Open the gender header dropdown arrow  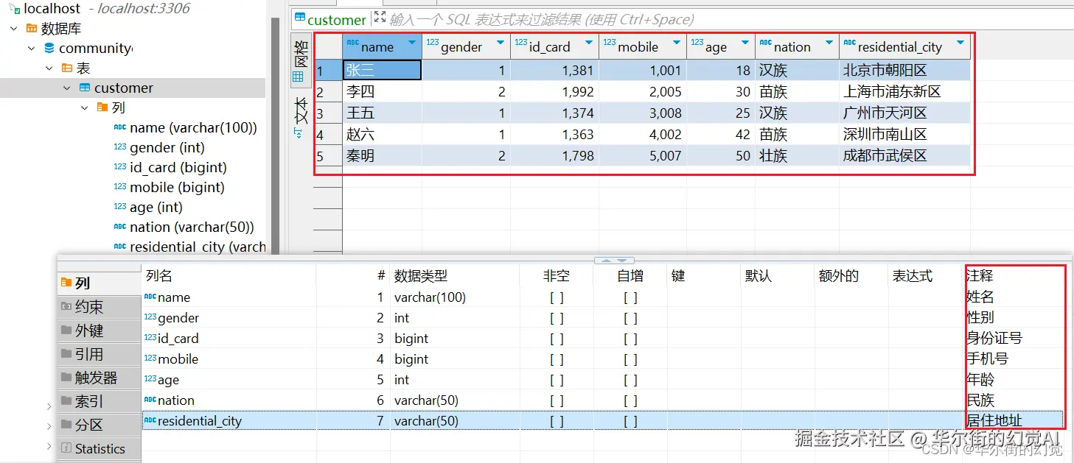tap(501, 43)
